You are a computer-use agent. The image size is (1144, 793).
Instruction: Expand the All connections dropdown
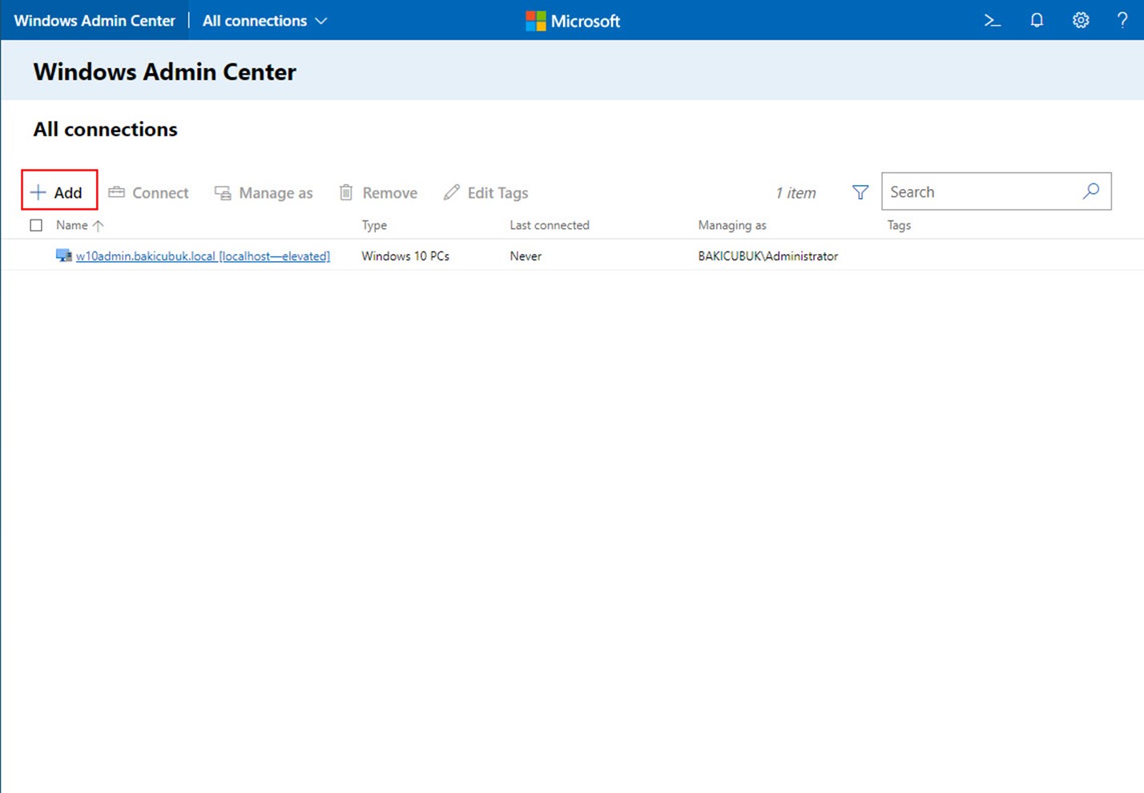point(265,21)
